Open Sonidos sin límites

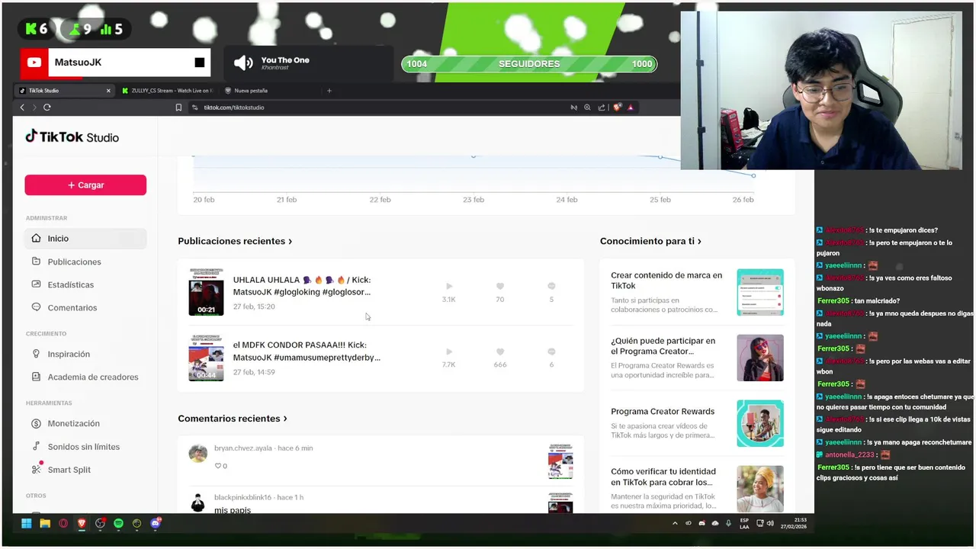[85, 446]
